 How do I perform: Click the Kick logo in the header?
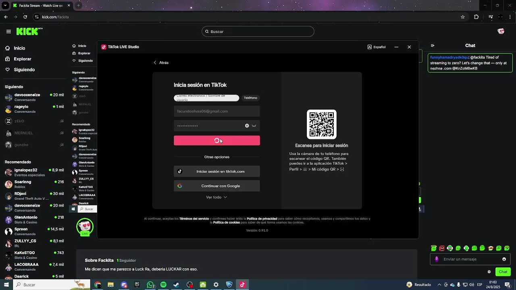coord(29,31)
